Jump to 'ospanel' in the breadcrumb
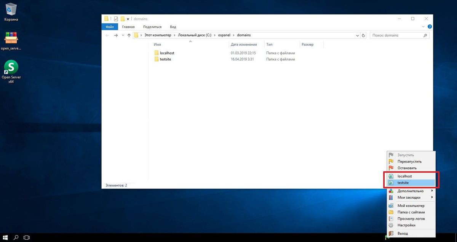This screenshot has height=242, width=457. coord(224,35)
